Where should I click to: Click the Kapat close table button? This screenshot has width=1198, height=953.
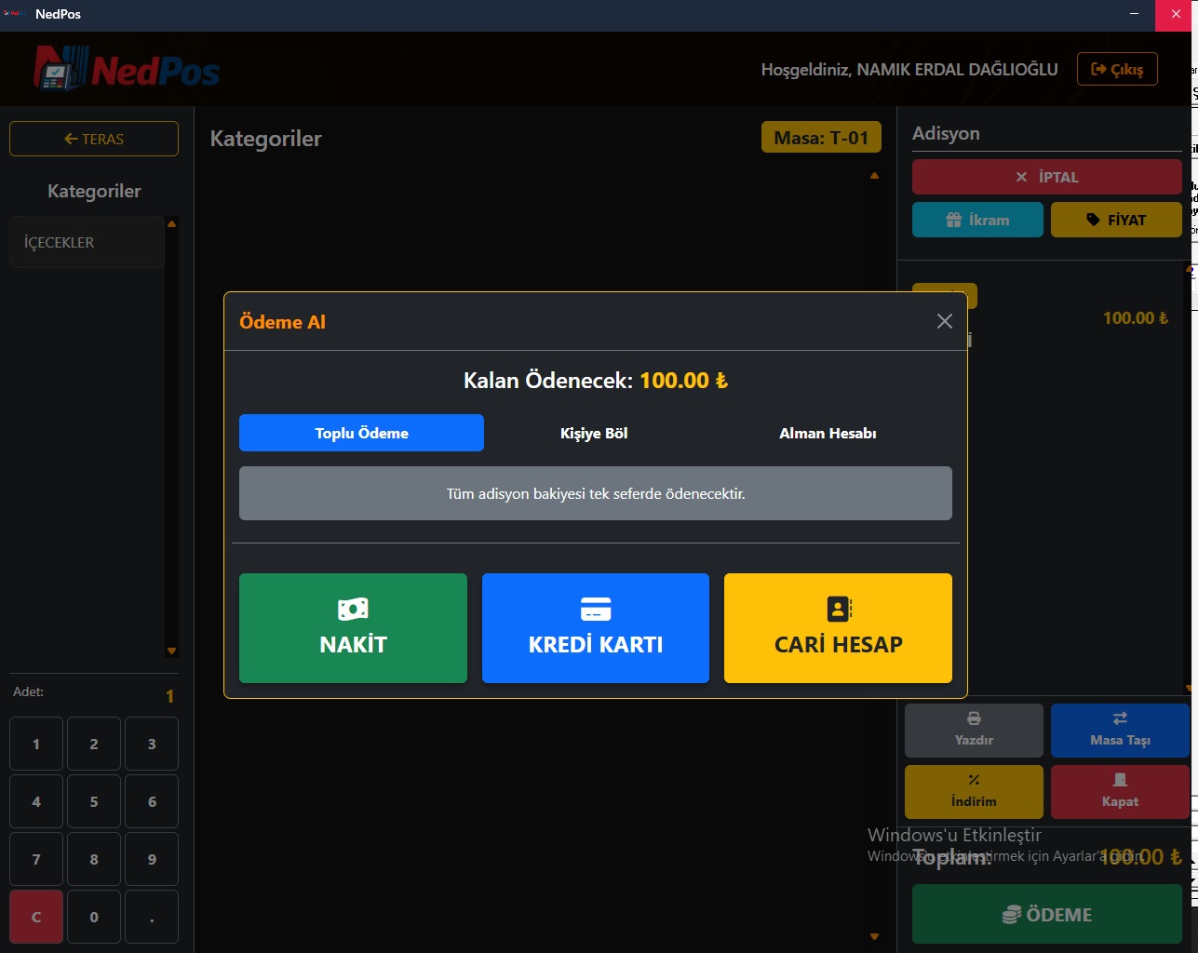(1120, 792)
